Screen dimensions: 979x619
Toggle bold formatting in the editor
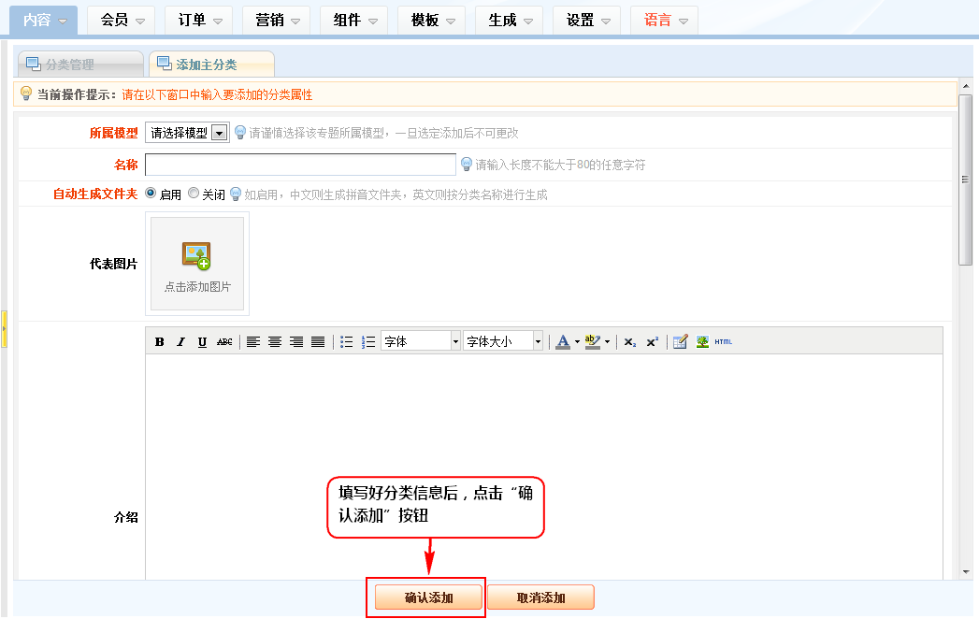(160, 342)
